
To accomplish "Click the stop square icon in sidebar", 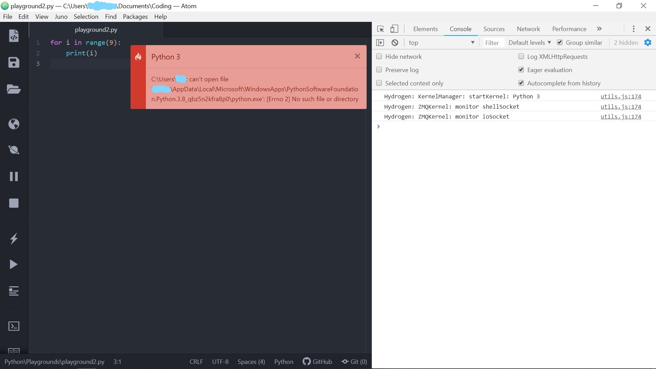I will coord(14,203).
